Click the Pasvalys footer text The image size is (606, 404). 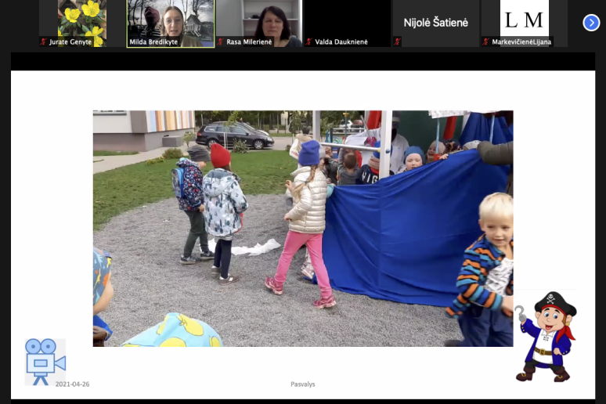coord(303,384)
